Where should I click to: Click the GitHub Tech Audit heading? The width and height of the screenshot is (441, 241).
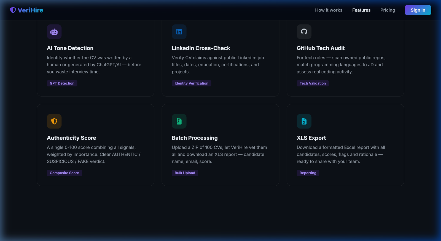[x=321, y=48]
